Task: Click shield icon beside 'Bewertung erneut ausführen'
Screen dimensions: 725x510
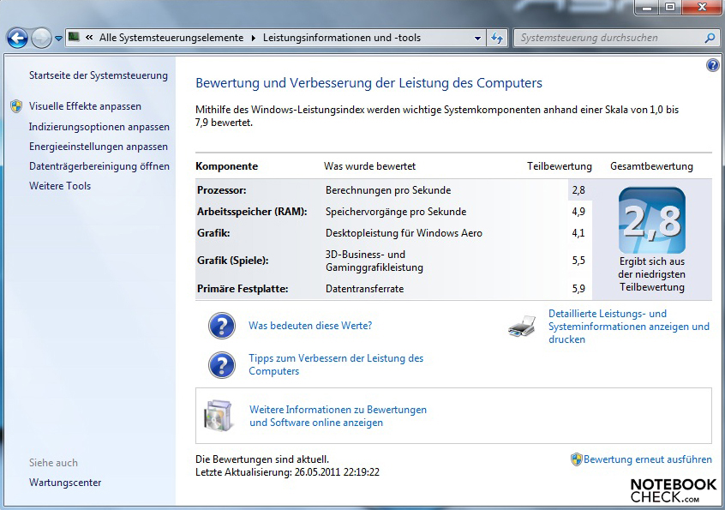Action: (x=576, y=459)
